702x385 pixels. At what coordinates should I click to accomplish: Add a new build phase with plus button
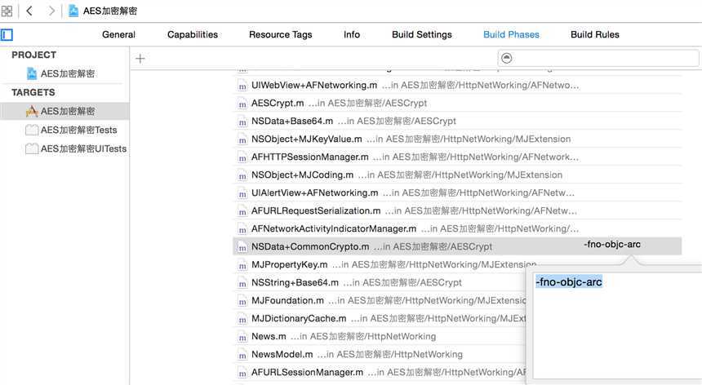point(140,59)
